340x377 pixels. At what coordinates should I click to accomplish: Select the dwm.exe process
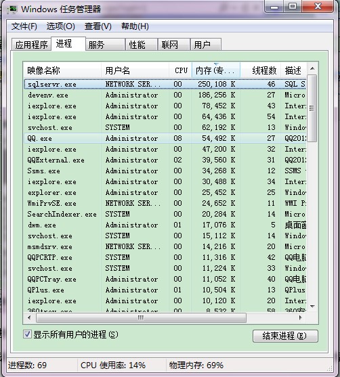[165, 225]
